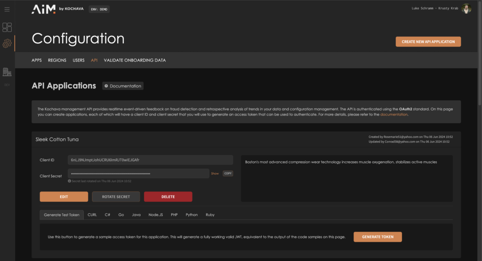The height and width of the screenshot is (261, 482).
Task: Go to Validate Onboarding Data tab
Action: coord(135,60)
